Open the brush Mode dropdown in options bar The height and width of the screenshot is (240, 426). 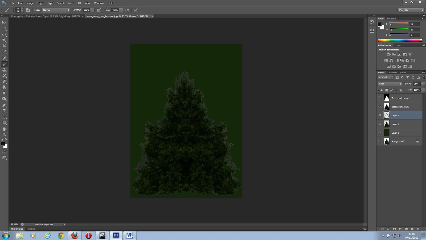[x=56, y=10]
